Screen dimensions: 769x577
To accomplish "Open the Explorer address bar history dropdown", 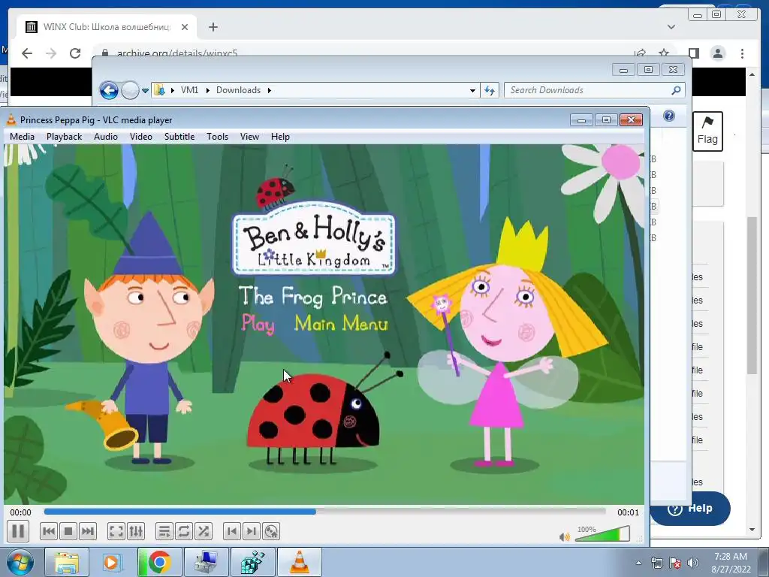I will pos(472,90).
